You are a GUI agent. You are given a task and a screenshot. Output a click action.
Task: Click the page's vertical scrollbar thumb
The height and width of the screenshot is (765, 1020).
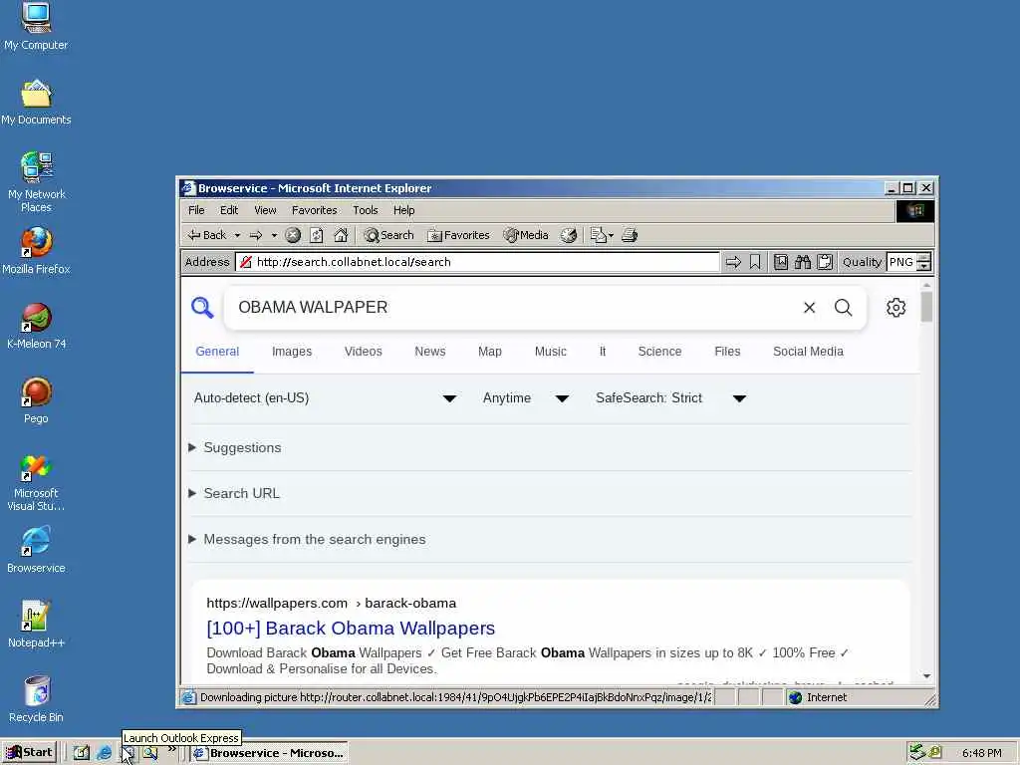pos(926,307)
